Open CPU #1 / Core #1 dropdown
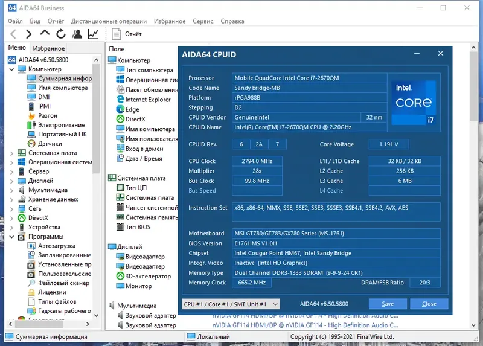This screenshot has width=483, height=346. point(231,304)
